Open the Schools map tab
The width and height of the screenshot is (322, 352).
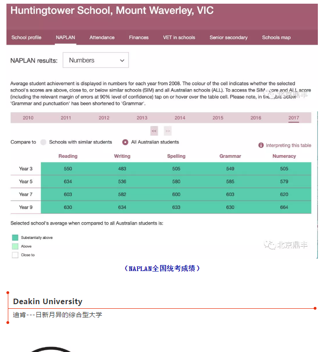click(x=276, y=38)
